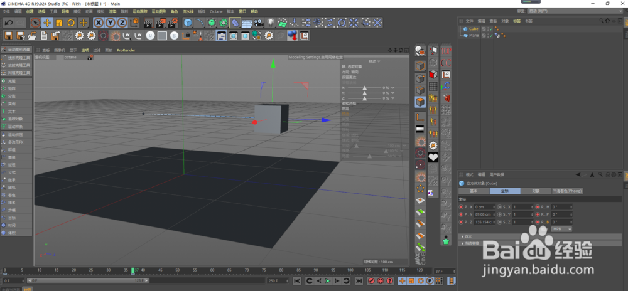Toggle S.X keyframe circle
628x291 pixels.
[x=499, y=207]
